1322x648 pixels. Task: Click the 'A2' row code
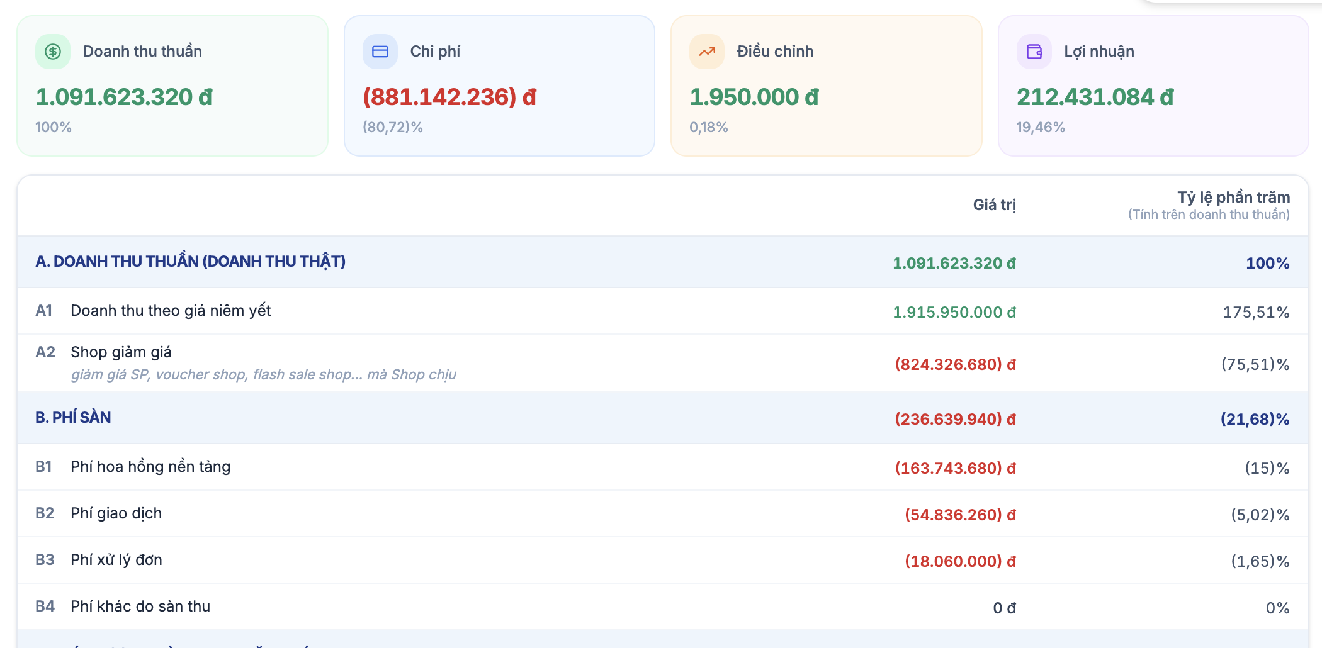45,352
